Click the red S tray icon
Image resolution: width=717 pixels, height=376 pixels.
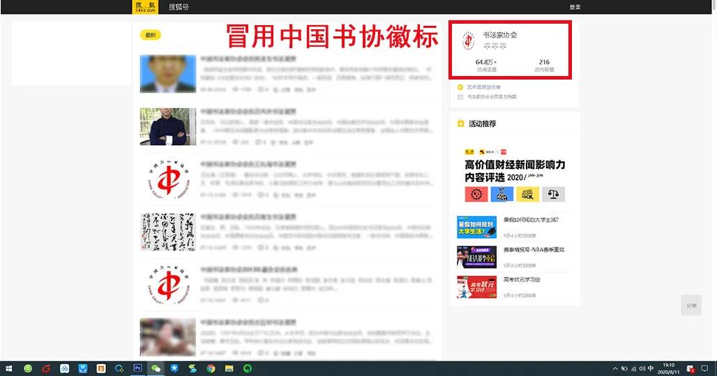click(690, 369)
